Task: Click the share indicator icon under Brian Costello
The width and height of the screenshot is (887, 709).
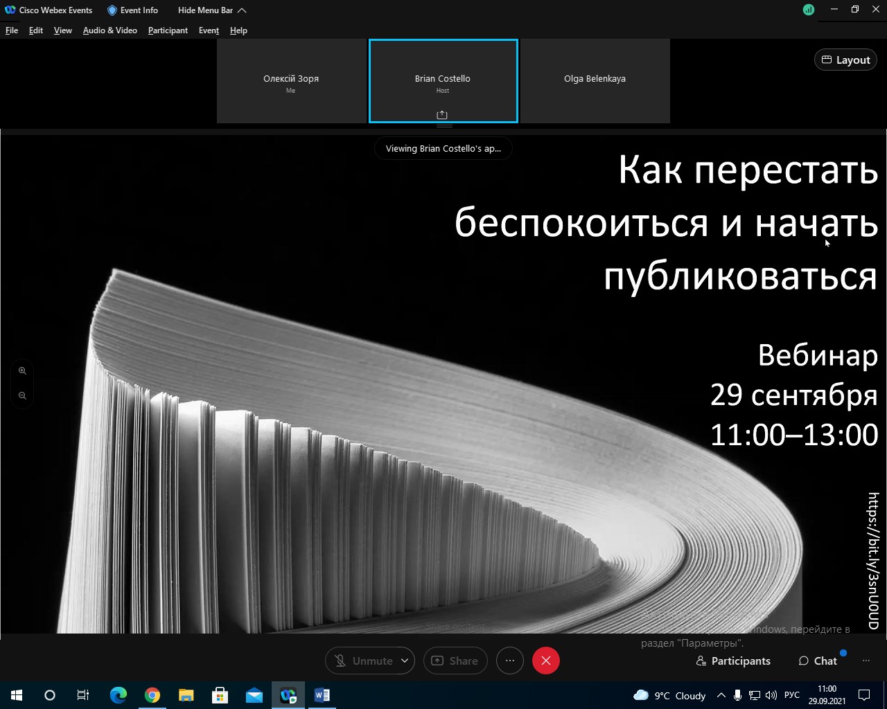Action: pos(442,115)
